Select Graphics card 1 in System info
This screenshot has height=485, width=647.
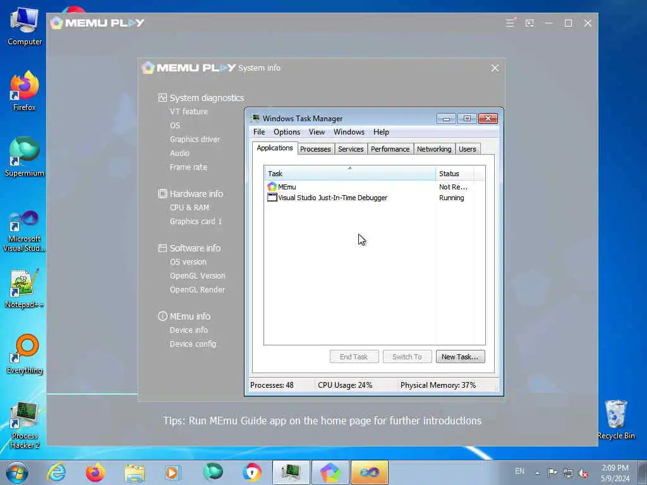[196, 222]
